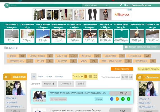Image resolution: width=160 pixels, height=112 pixels.
Task: Select the grid tile view icon
Action: (95, 76)
